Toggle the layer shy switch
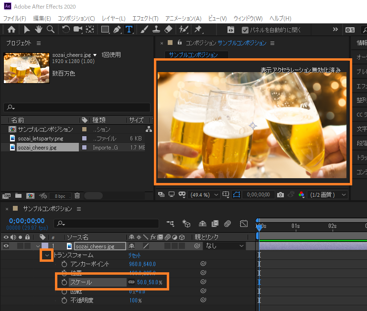The image size is (367, 311). tap(131, 246)
